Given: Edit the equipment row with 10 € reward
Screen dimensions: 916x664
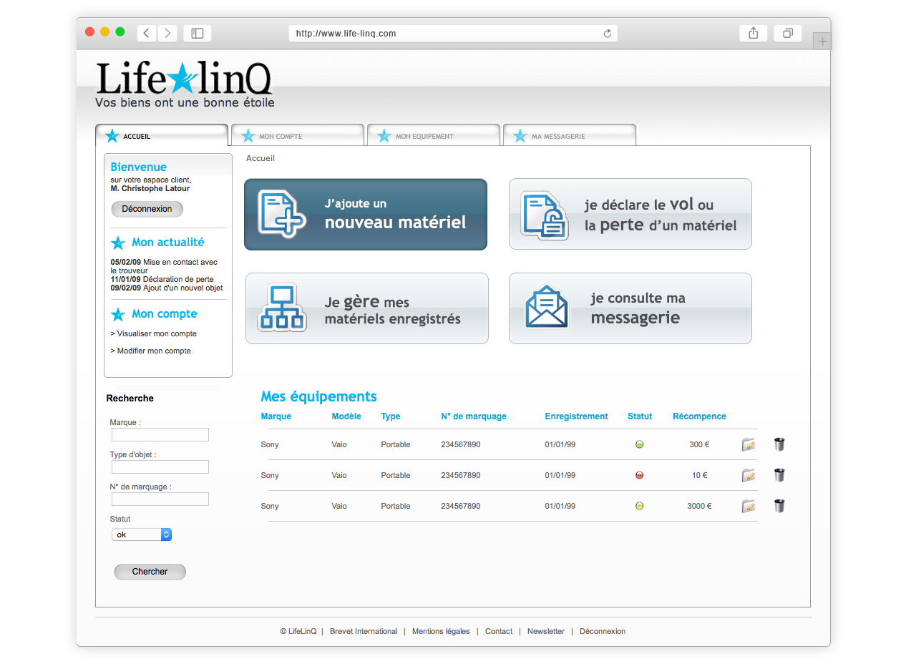Looking at the screenshot, I should 749,475.
